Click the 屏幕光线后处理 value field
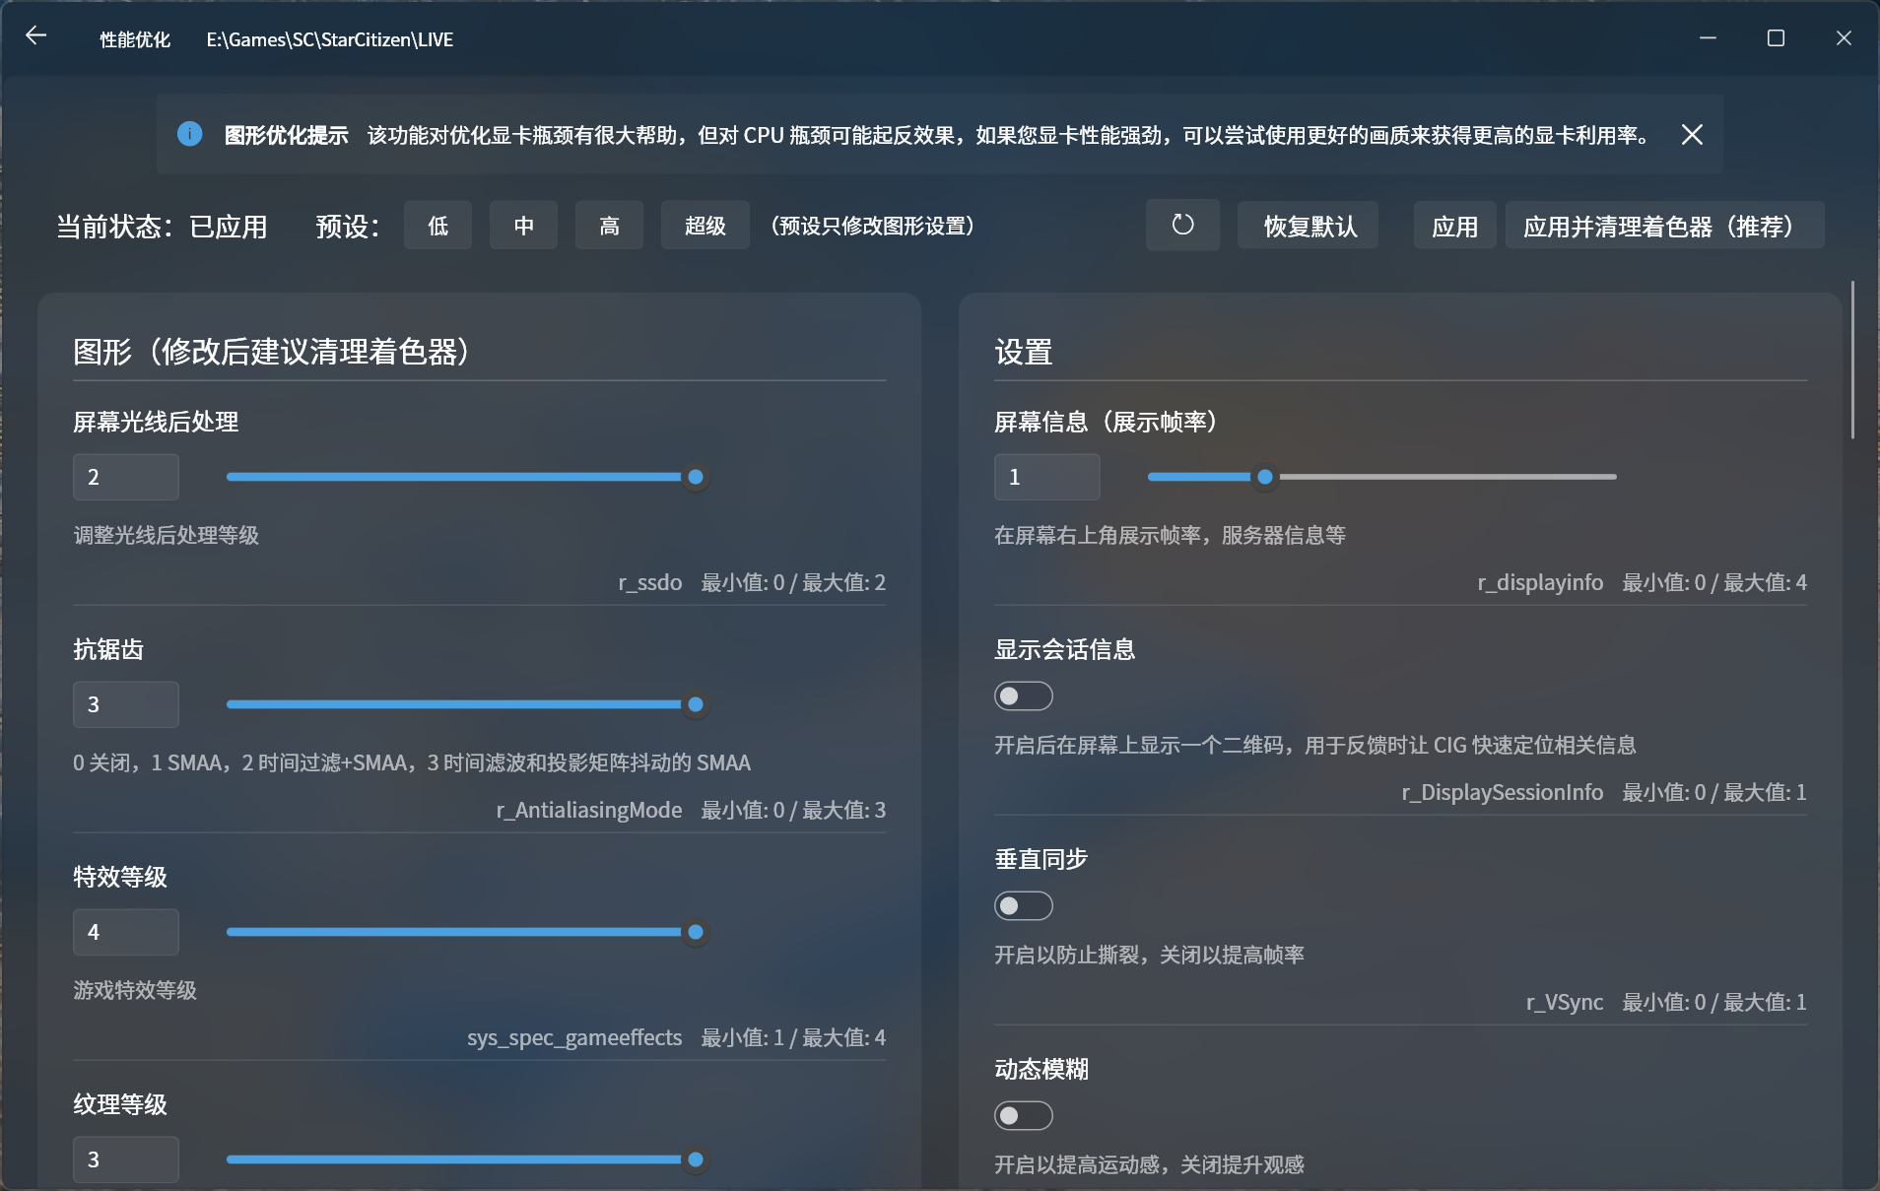This screenshot has width=1880, height=1191. pos(126,477)
